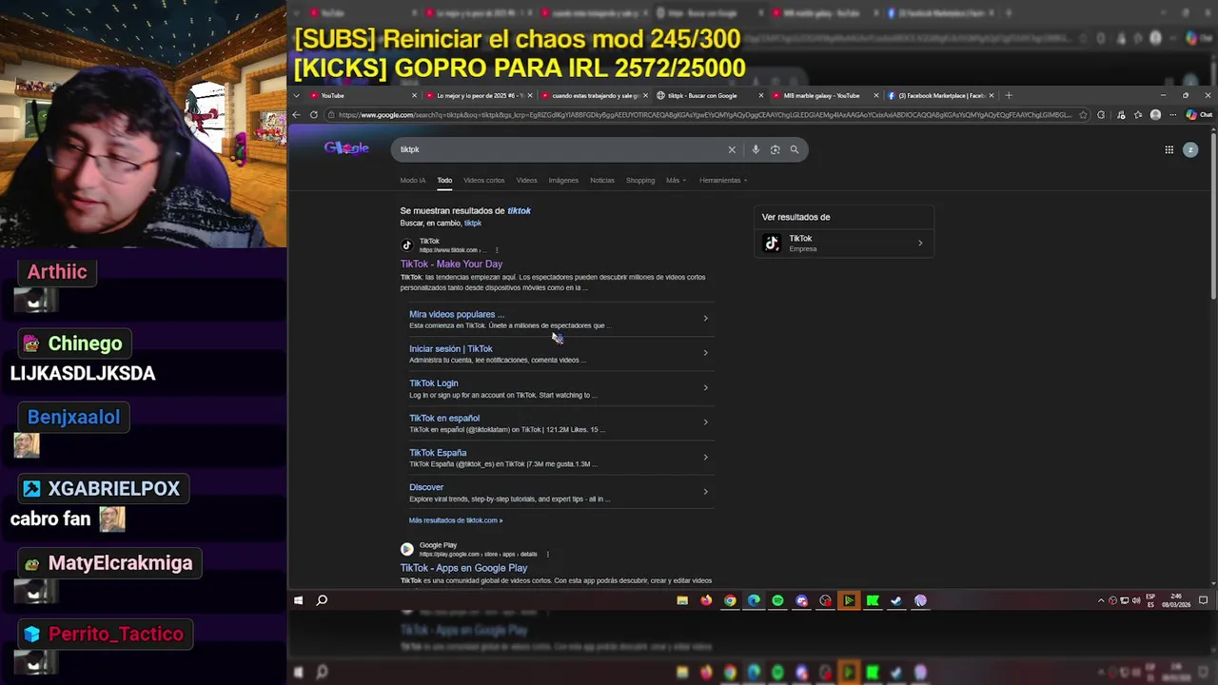Select the Shopping search filter
The width and height of the screenshot is (1218, 685).
click(640, 180)
